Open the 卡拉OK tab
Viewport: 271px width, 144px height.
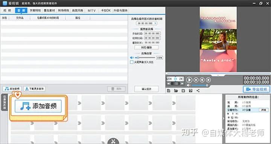click(x=106, y=10)
